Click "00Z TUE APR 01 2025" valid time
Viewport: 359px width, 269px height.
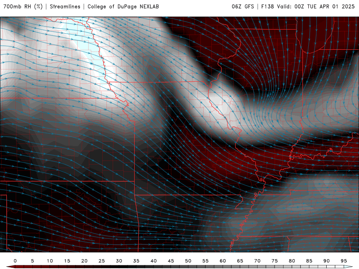pyautogui.click(x=324, y=7)
